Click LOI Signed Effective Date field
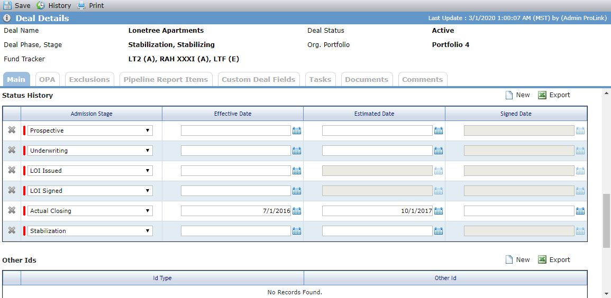Image resolution: width=611 pixels, height=298 pixels. pos(236,191)
